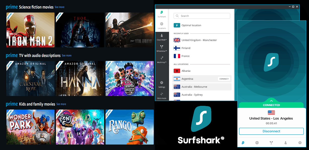Viewport: 309px width, 150px height.
Task: Open Whitelister tab in mini window
Action: tap(271, 143)
